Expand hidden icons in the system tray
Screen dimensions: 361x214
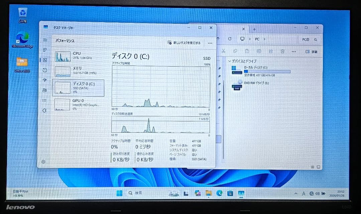296,193
